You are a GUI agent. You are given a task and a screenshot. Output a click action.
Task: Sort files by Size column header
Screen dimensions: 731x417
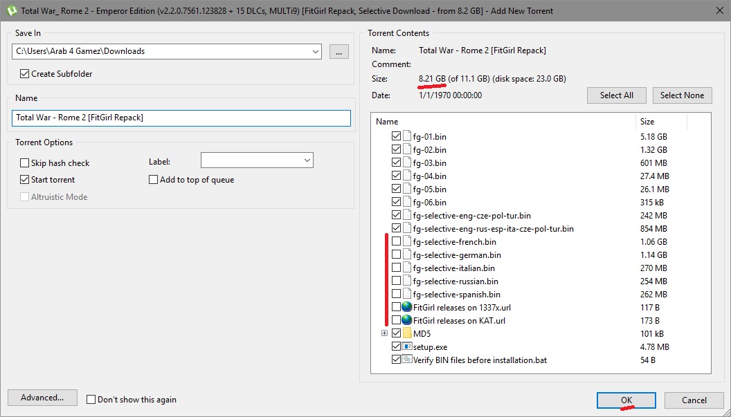(661, 122)
